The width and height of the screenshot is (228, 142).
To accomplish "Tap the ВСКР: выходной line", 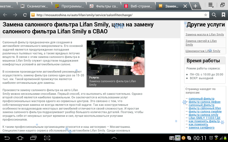I will point(201,78).
